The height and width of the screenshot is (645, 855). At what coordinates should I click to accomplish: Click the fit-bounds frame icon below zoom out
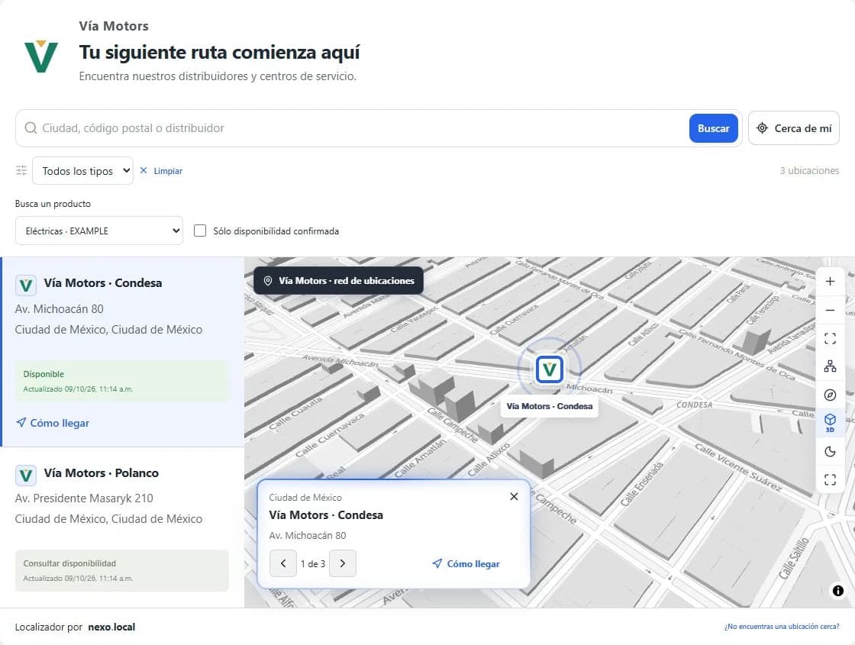(830, 339)
